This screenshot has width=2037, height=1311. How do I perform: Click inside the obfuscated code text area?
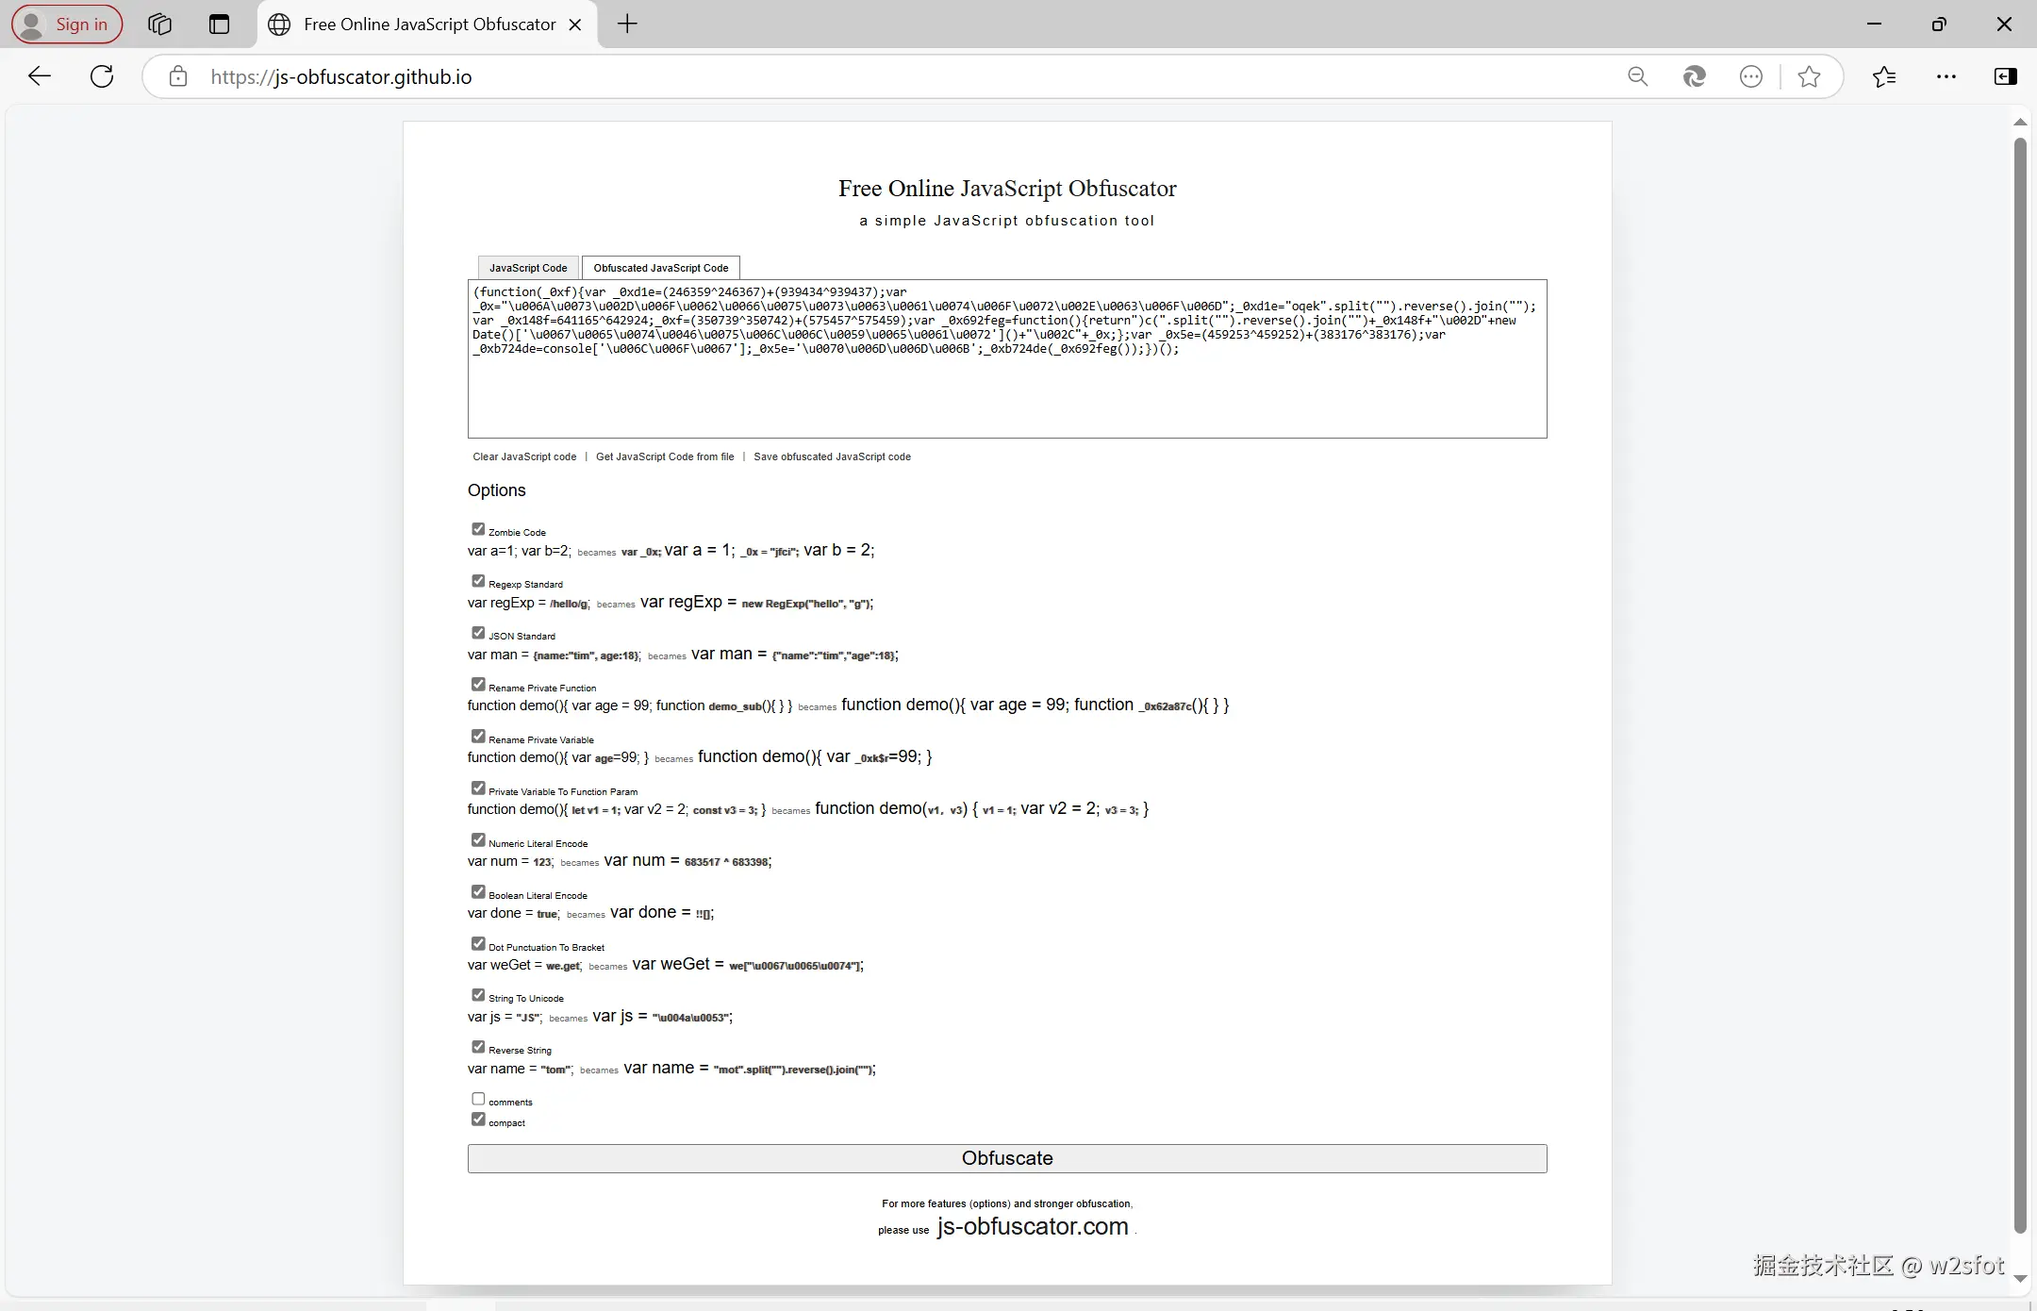click(x=1006, y=396)
